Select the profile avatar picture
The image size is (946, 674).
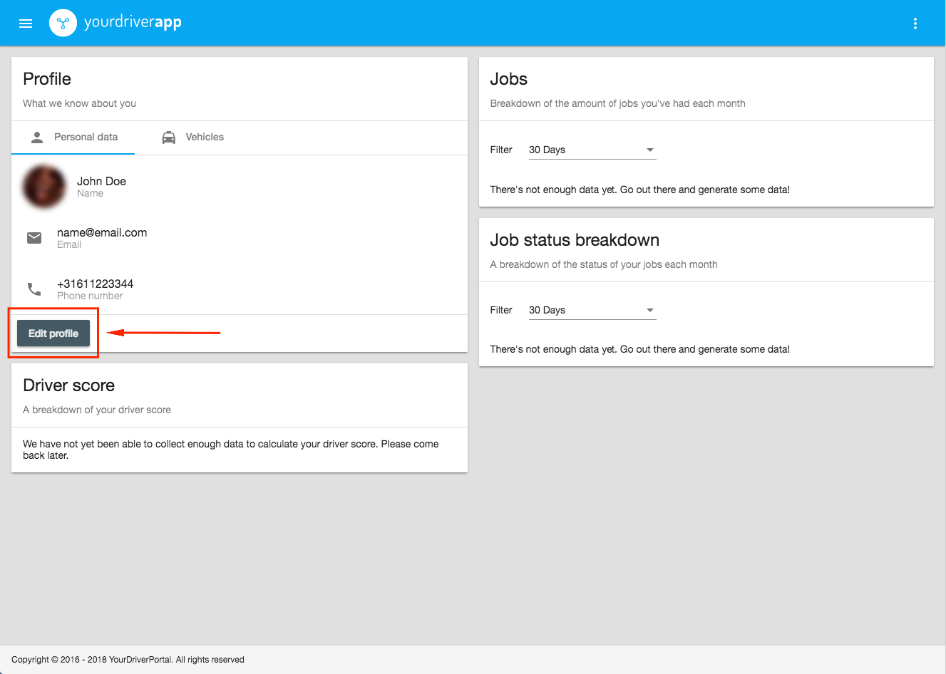43,186
